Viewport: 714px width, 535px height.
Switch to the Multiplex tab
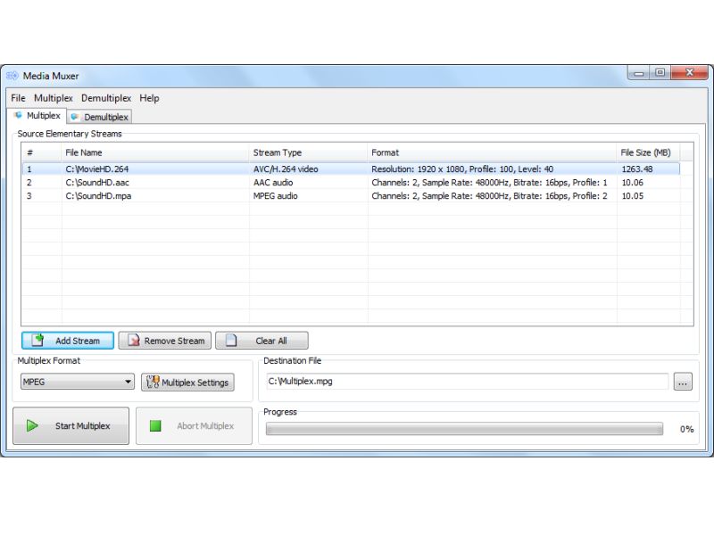coord(37,116)
